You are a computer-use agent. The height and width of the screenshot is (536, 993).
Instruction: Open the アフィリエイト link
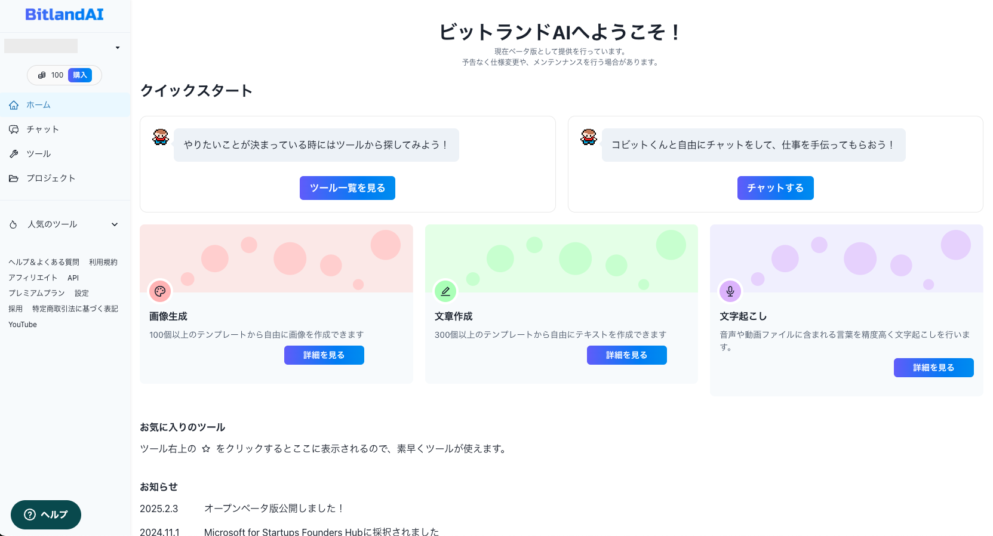tap(33, 278)
